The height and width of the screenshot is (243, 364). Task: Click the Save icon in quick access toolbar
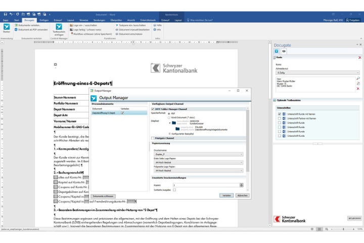(6, 14)
